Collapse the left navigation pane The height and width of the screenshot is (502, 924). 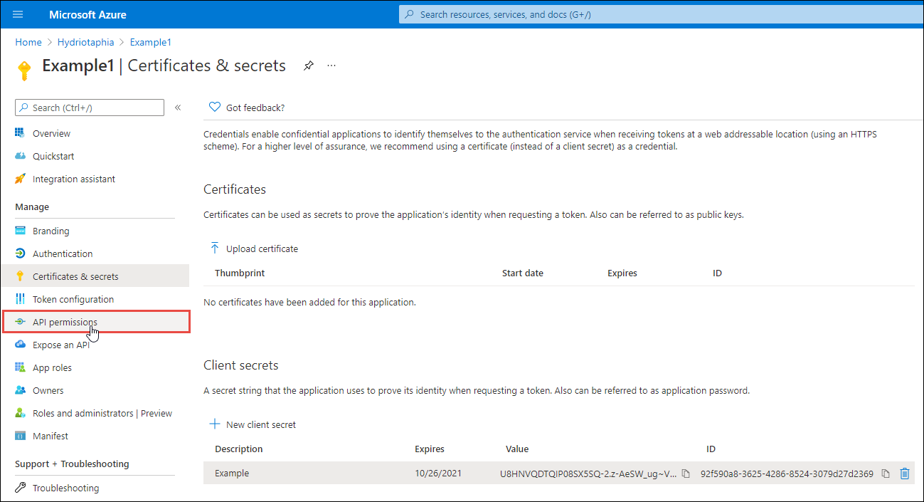pos(177,107)
